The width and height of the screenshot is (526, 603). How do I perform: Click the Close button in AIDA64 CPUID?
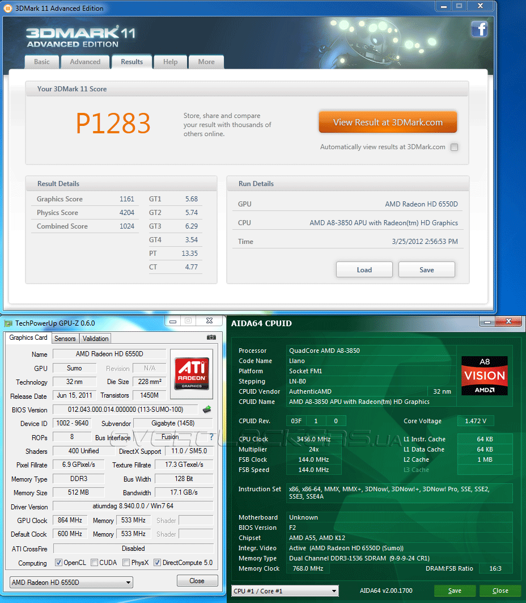[500, 591]
